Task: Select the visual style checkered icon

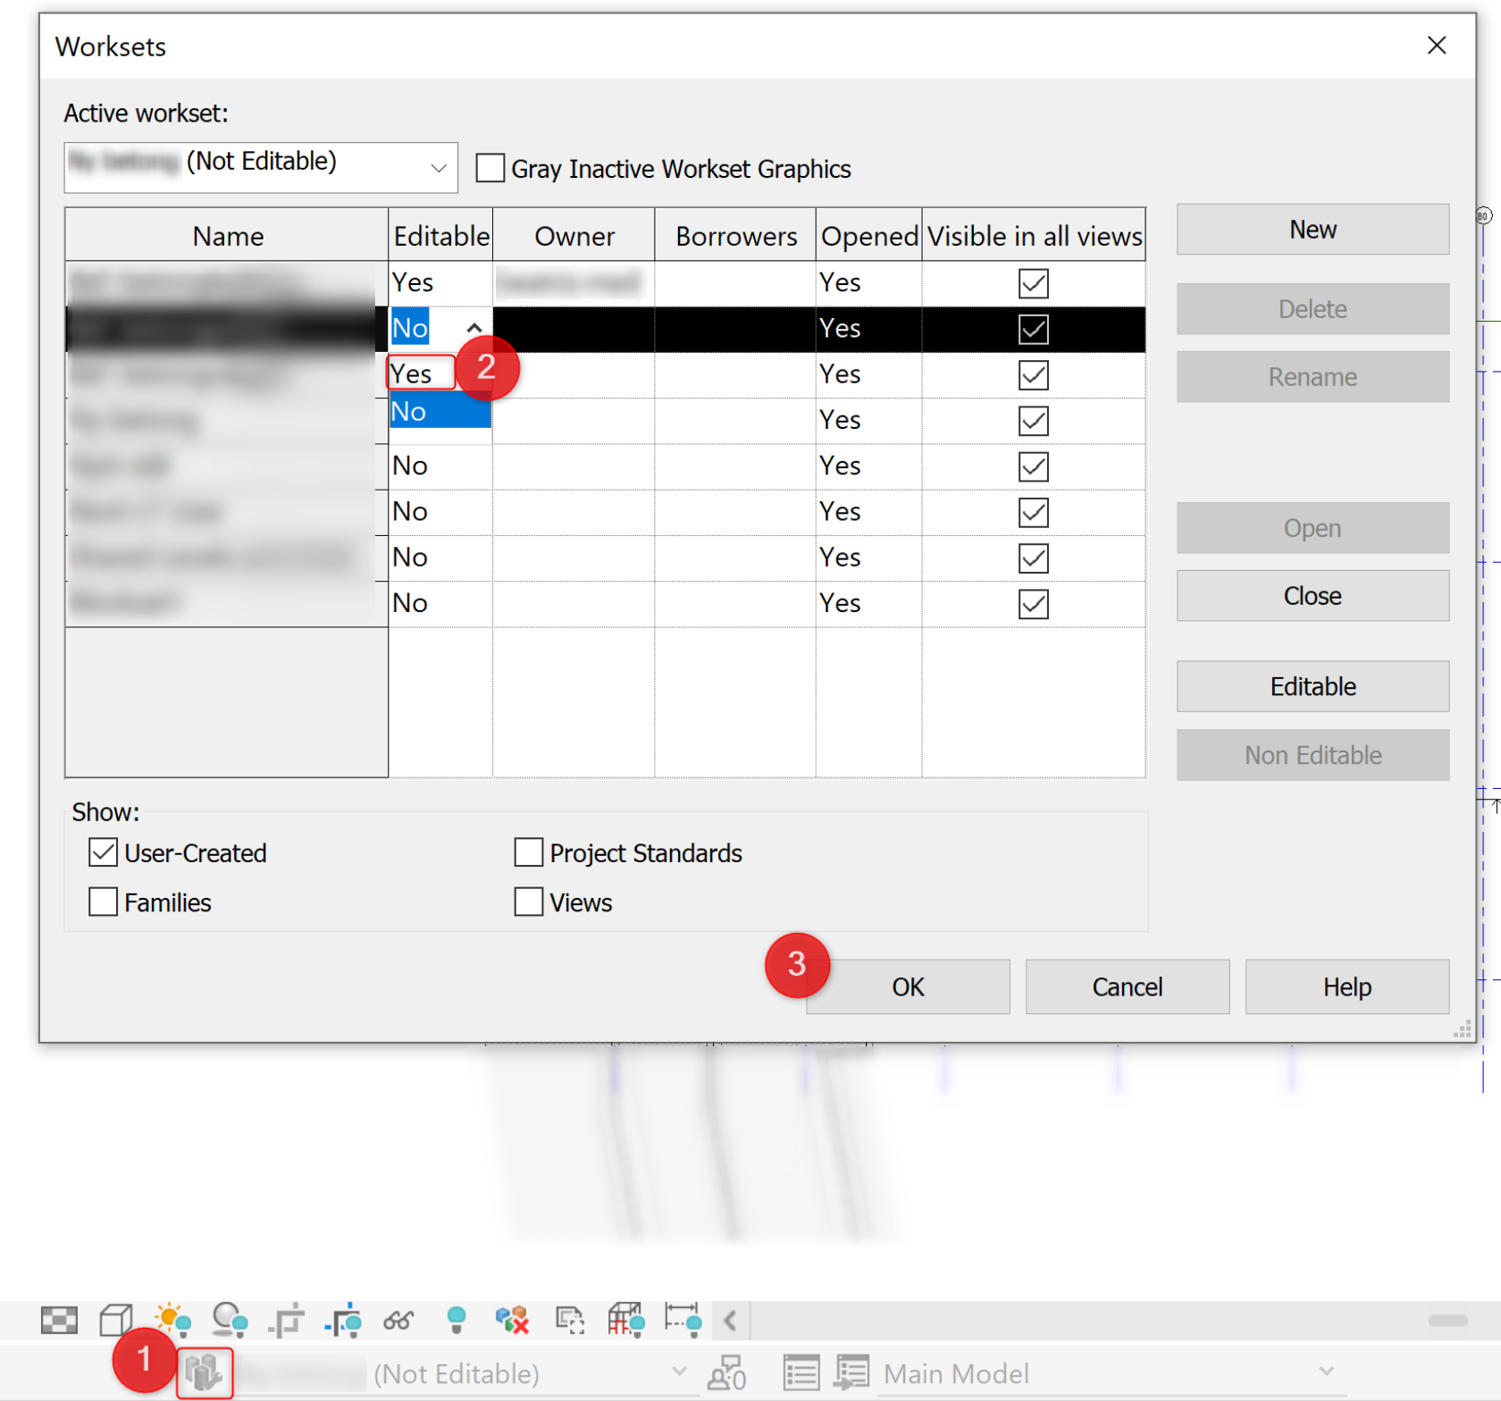Action: point(59,1320)
